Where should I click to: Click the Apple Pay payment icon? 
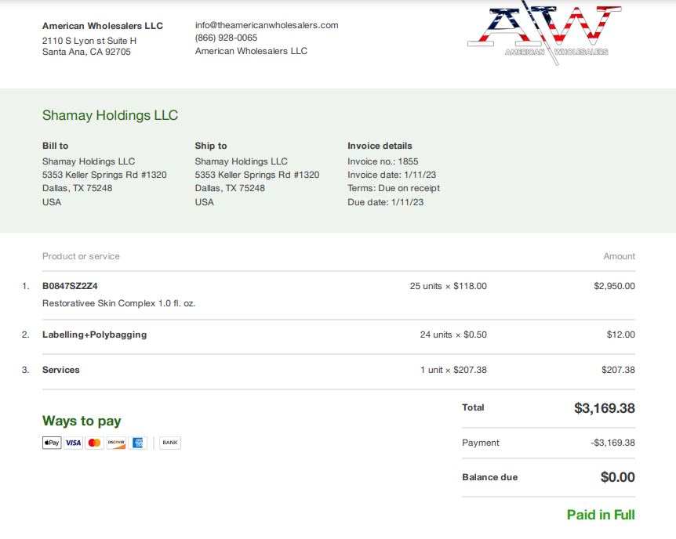click(52, 443)
